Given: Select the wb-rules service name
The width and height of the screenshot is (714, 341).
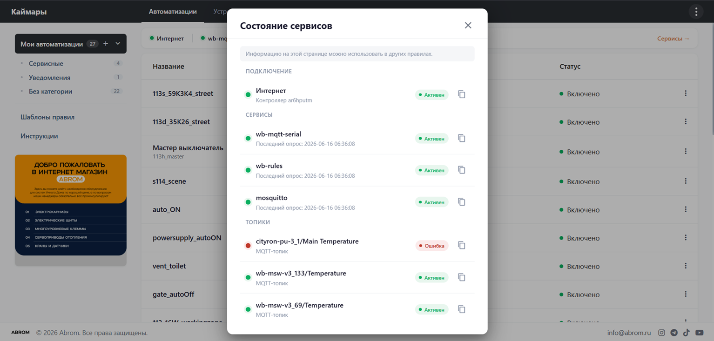Looking at the screenshot, I should 269,166.
